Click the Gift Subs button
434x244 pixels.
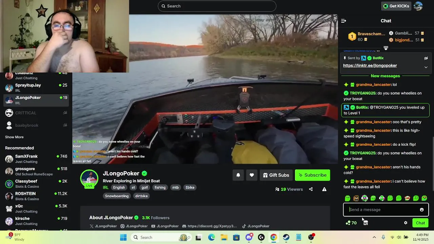(x=276, y=175)
